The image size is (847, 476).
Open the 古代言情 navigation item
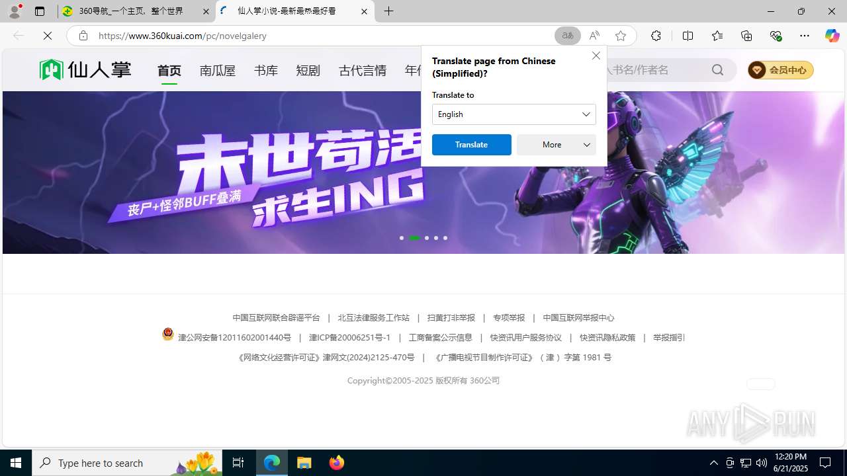coord(362,70)
